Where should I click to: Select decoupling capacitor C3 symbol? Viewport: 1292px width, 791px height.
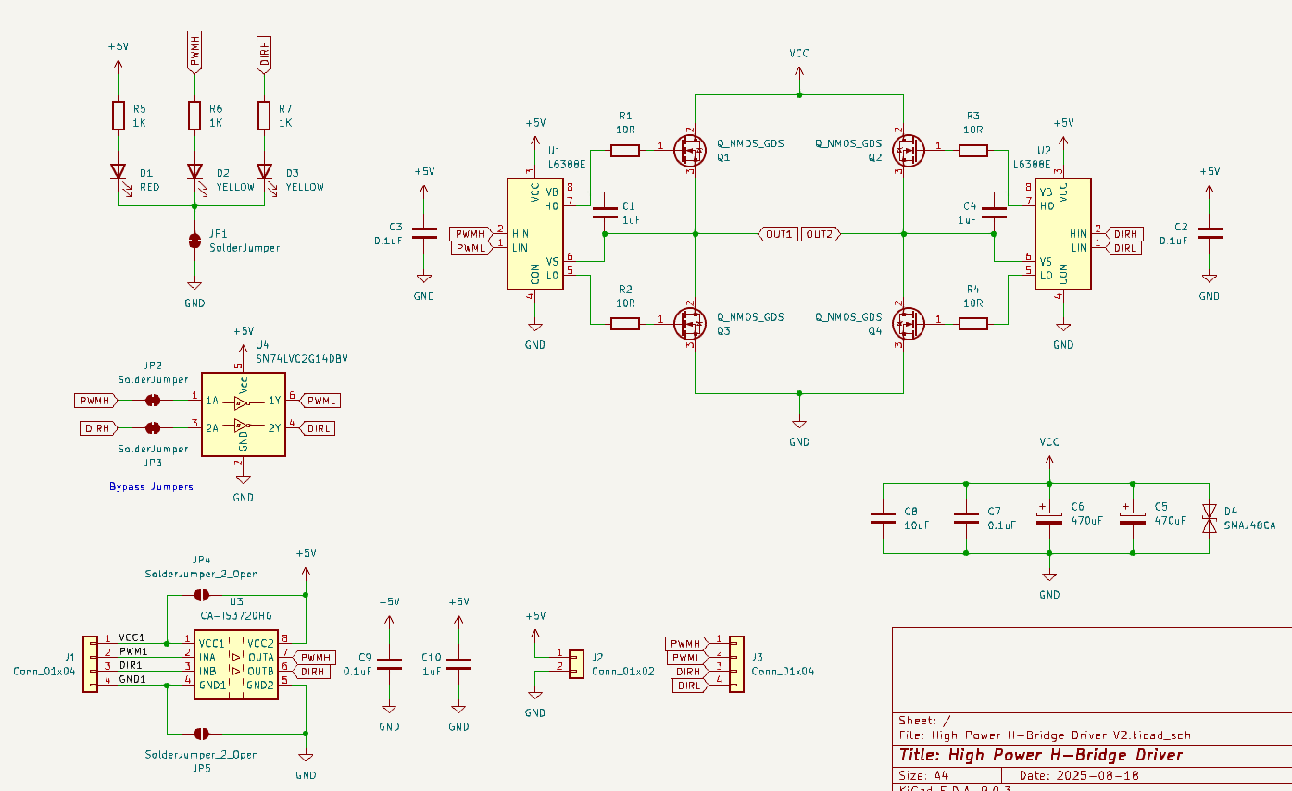(423, 232)
